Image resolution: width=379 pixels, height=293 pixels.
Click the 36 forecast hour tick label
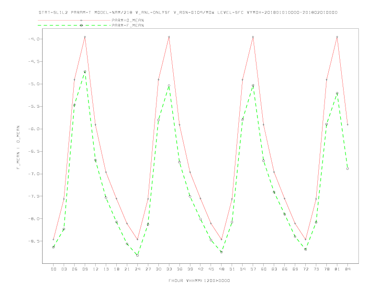click(x=179, y=269)
